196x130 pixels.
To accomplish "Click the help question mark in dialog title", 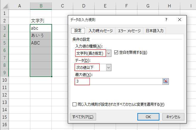I will [x=166, y=20].
